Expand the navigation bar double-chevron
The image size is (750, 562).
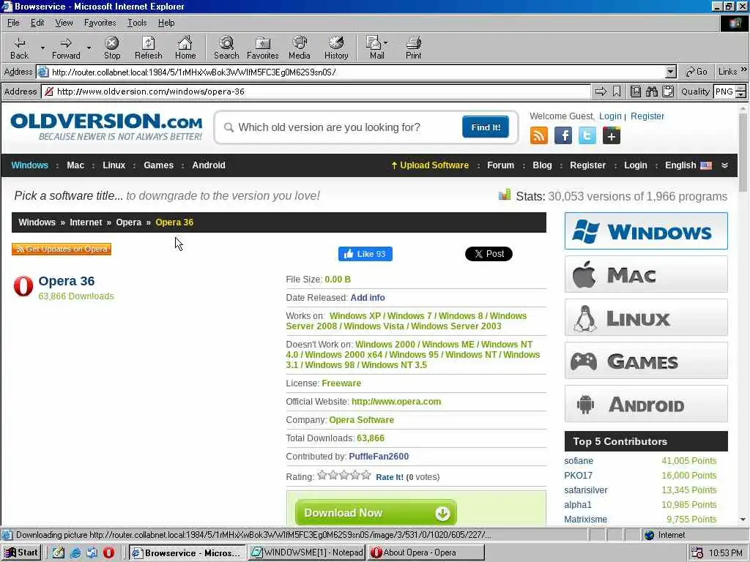click(724, 165)
